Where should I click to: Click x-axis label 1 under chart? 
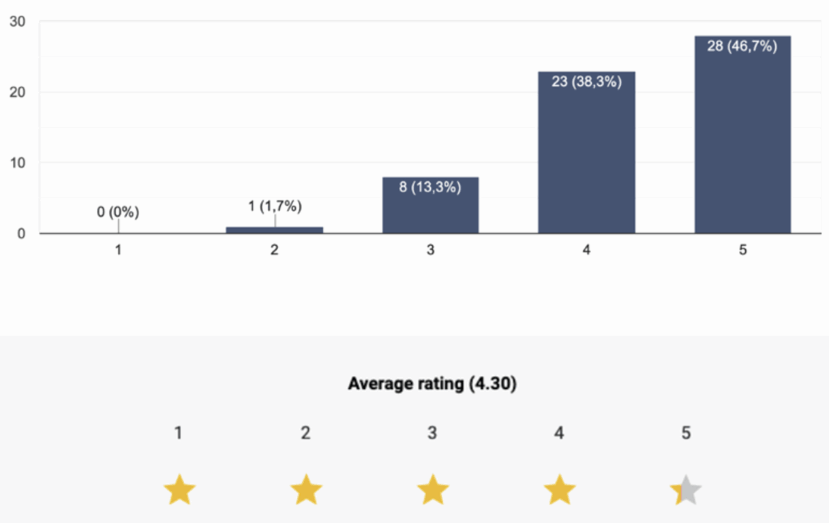[118, 250]
